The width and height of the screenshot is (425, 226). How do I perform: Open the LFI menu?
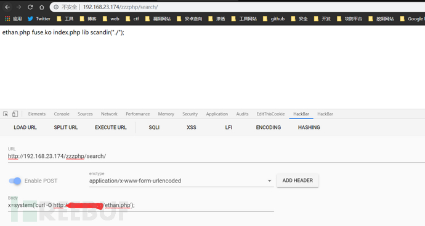click(x=229, y=127)
